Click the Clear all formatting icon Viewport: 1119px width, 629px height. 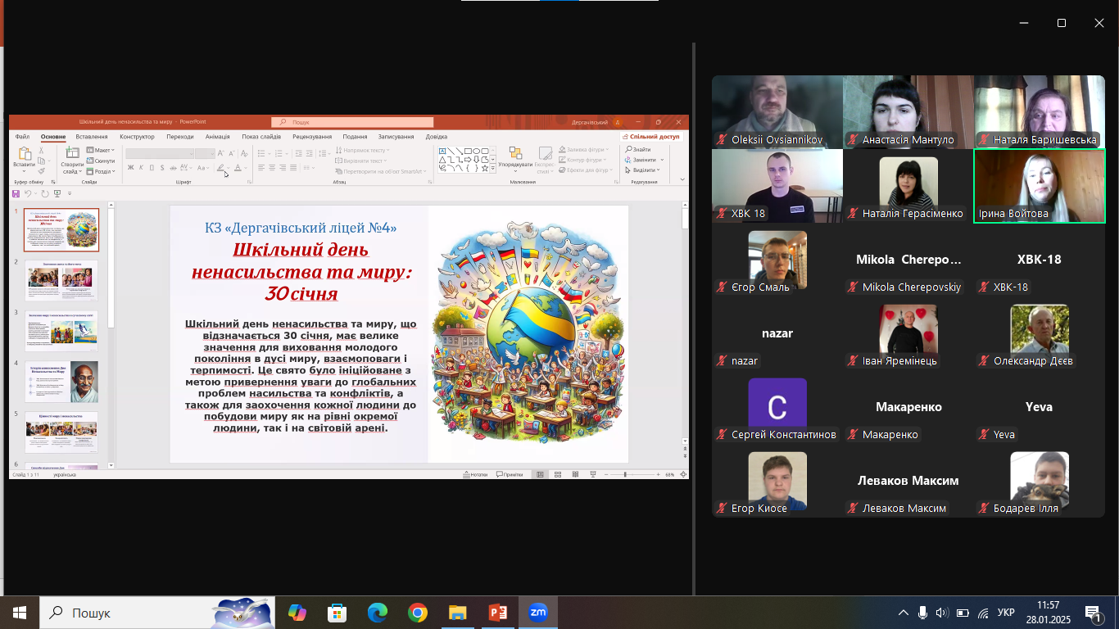[x=244, y=153]
